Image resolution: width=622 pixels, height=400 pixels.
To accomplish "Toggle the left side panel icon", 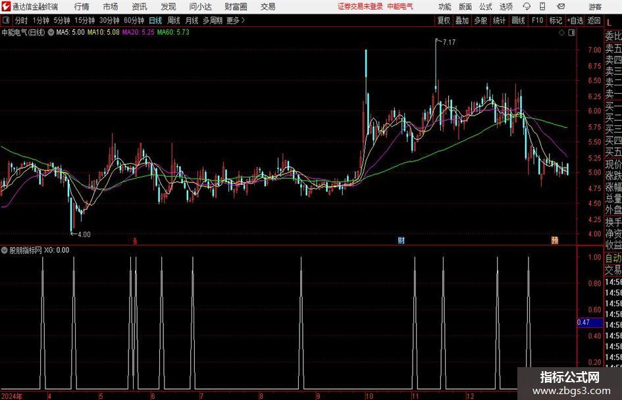I will [x=6, y=20].
